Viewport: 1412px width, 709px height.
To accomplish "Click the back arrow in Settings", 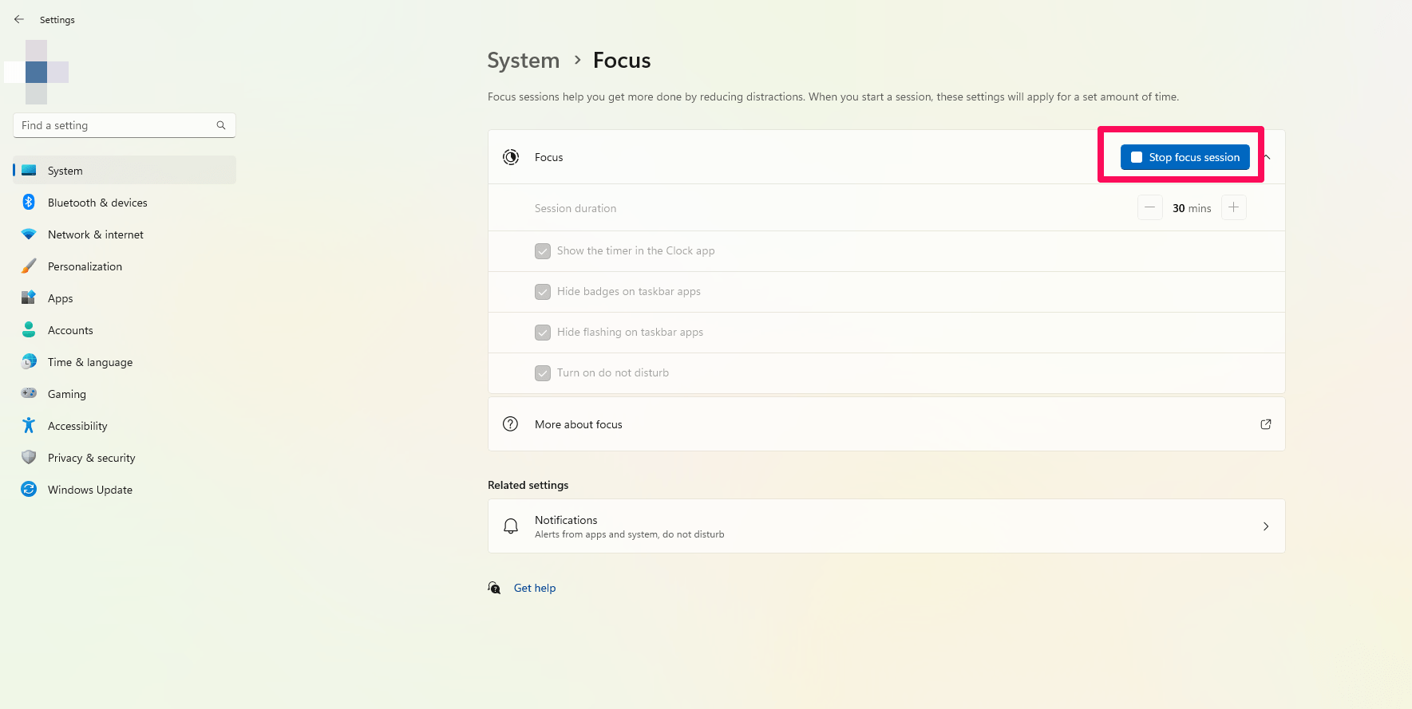I will click(x=19, y=19).
